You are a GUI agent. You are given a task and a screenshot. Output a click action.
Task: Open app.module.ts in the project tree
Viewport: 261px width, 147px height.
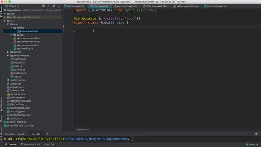(x=25, y=49)
